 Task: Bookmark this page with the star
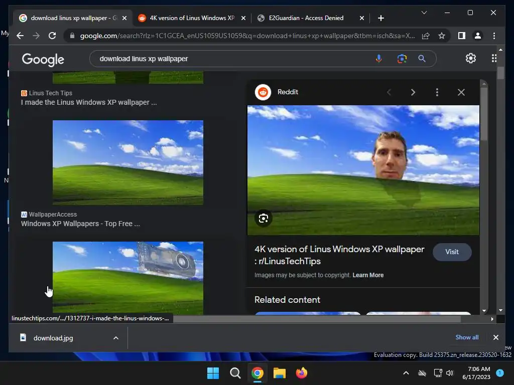pos(442,36)
